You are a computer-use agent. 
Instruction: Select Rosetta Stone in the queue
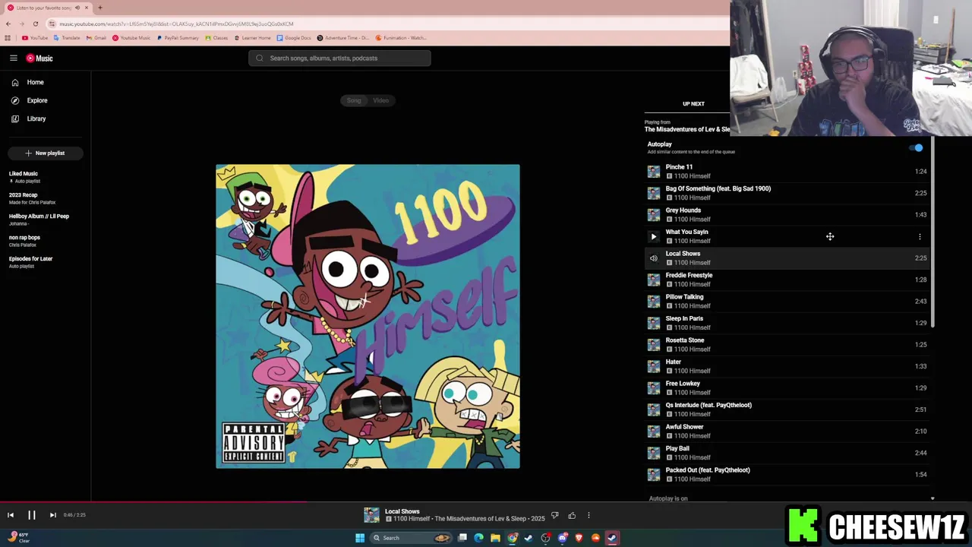click(x=787, y=344)
